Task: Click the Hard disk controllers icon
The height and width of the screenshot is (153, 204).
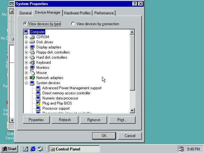Action: coord(32,57)
